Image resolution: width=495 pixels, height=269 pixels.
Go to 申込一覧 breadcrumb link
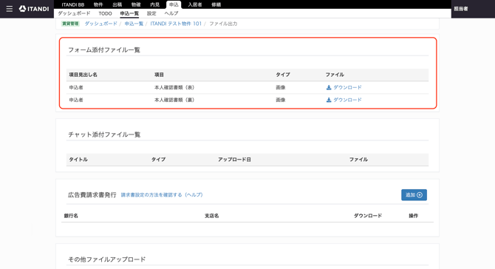coord(134,24)
